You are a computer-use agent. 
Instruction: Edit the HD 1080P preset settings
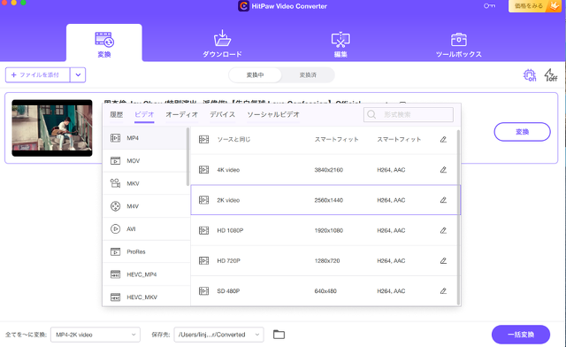point(443,231)
